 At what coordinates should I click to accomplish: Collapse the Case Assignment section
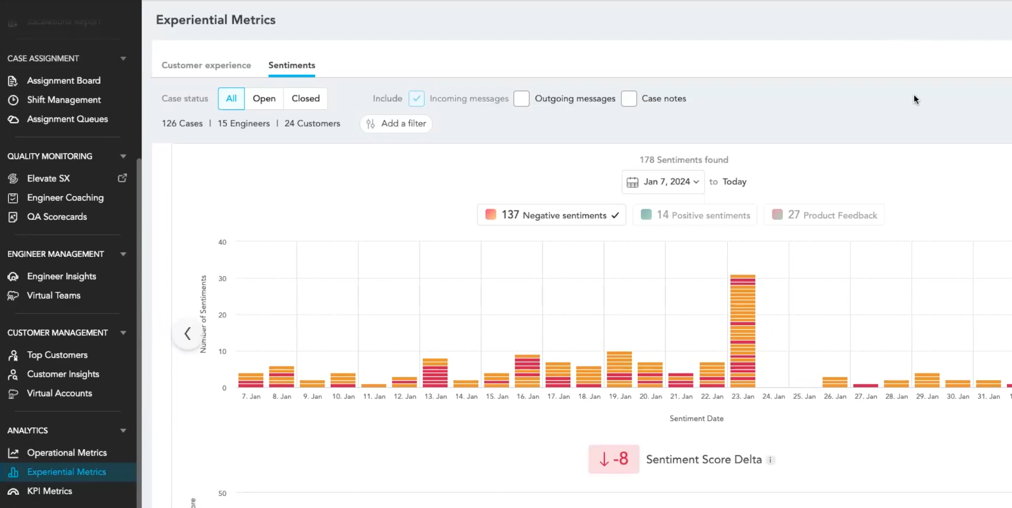123,59
